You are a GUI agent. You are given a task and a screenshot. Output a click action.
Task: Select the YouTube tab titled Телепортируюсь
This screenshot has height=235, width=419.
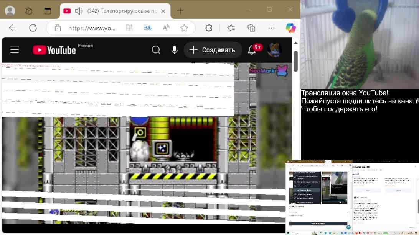(x=115, y=11)
